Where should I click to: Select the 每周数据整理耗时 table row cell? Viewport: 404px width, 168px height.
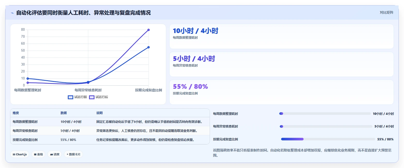click(25, 122)
